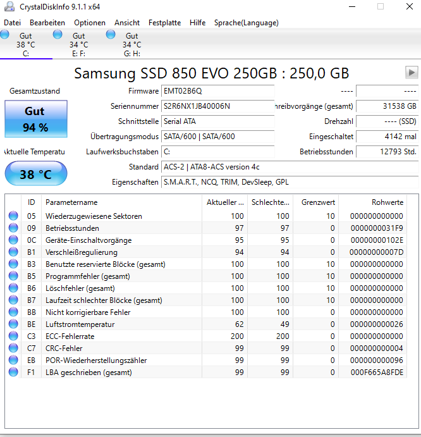Click status icon for Benutzte reservierte Blöcke
Screen dimensions: 421x437
tap(13, 264)
